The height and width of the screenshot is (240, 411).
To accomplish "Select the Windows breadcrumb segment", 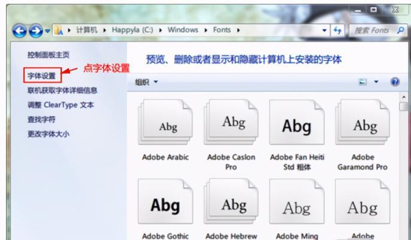I will pyautogui.click(x=183, y=30).
